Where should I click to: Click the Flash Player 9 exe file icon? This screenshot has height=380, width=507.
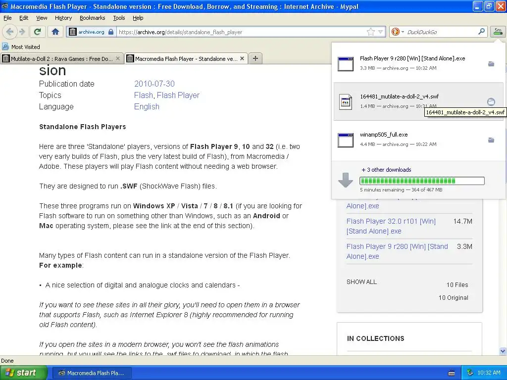click(x=345, y=64)
